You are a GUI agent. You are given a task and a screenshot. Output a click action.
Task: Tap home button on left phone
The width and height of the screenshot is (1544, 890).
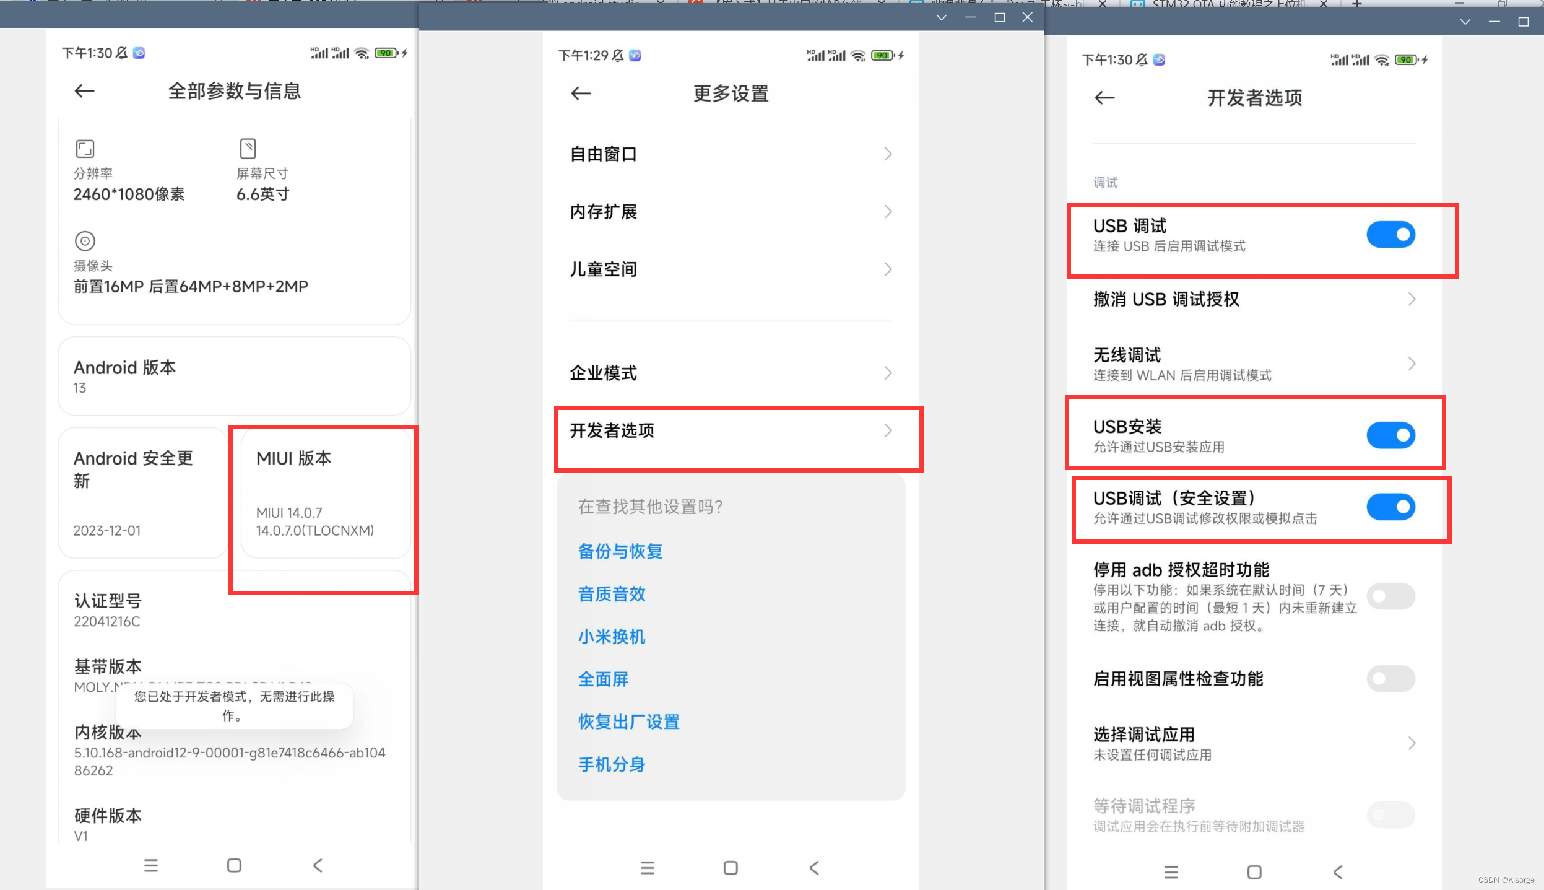[234, 865]
